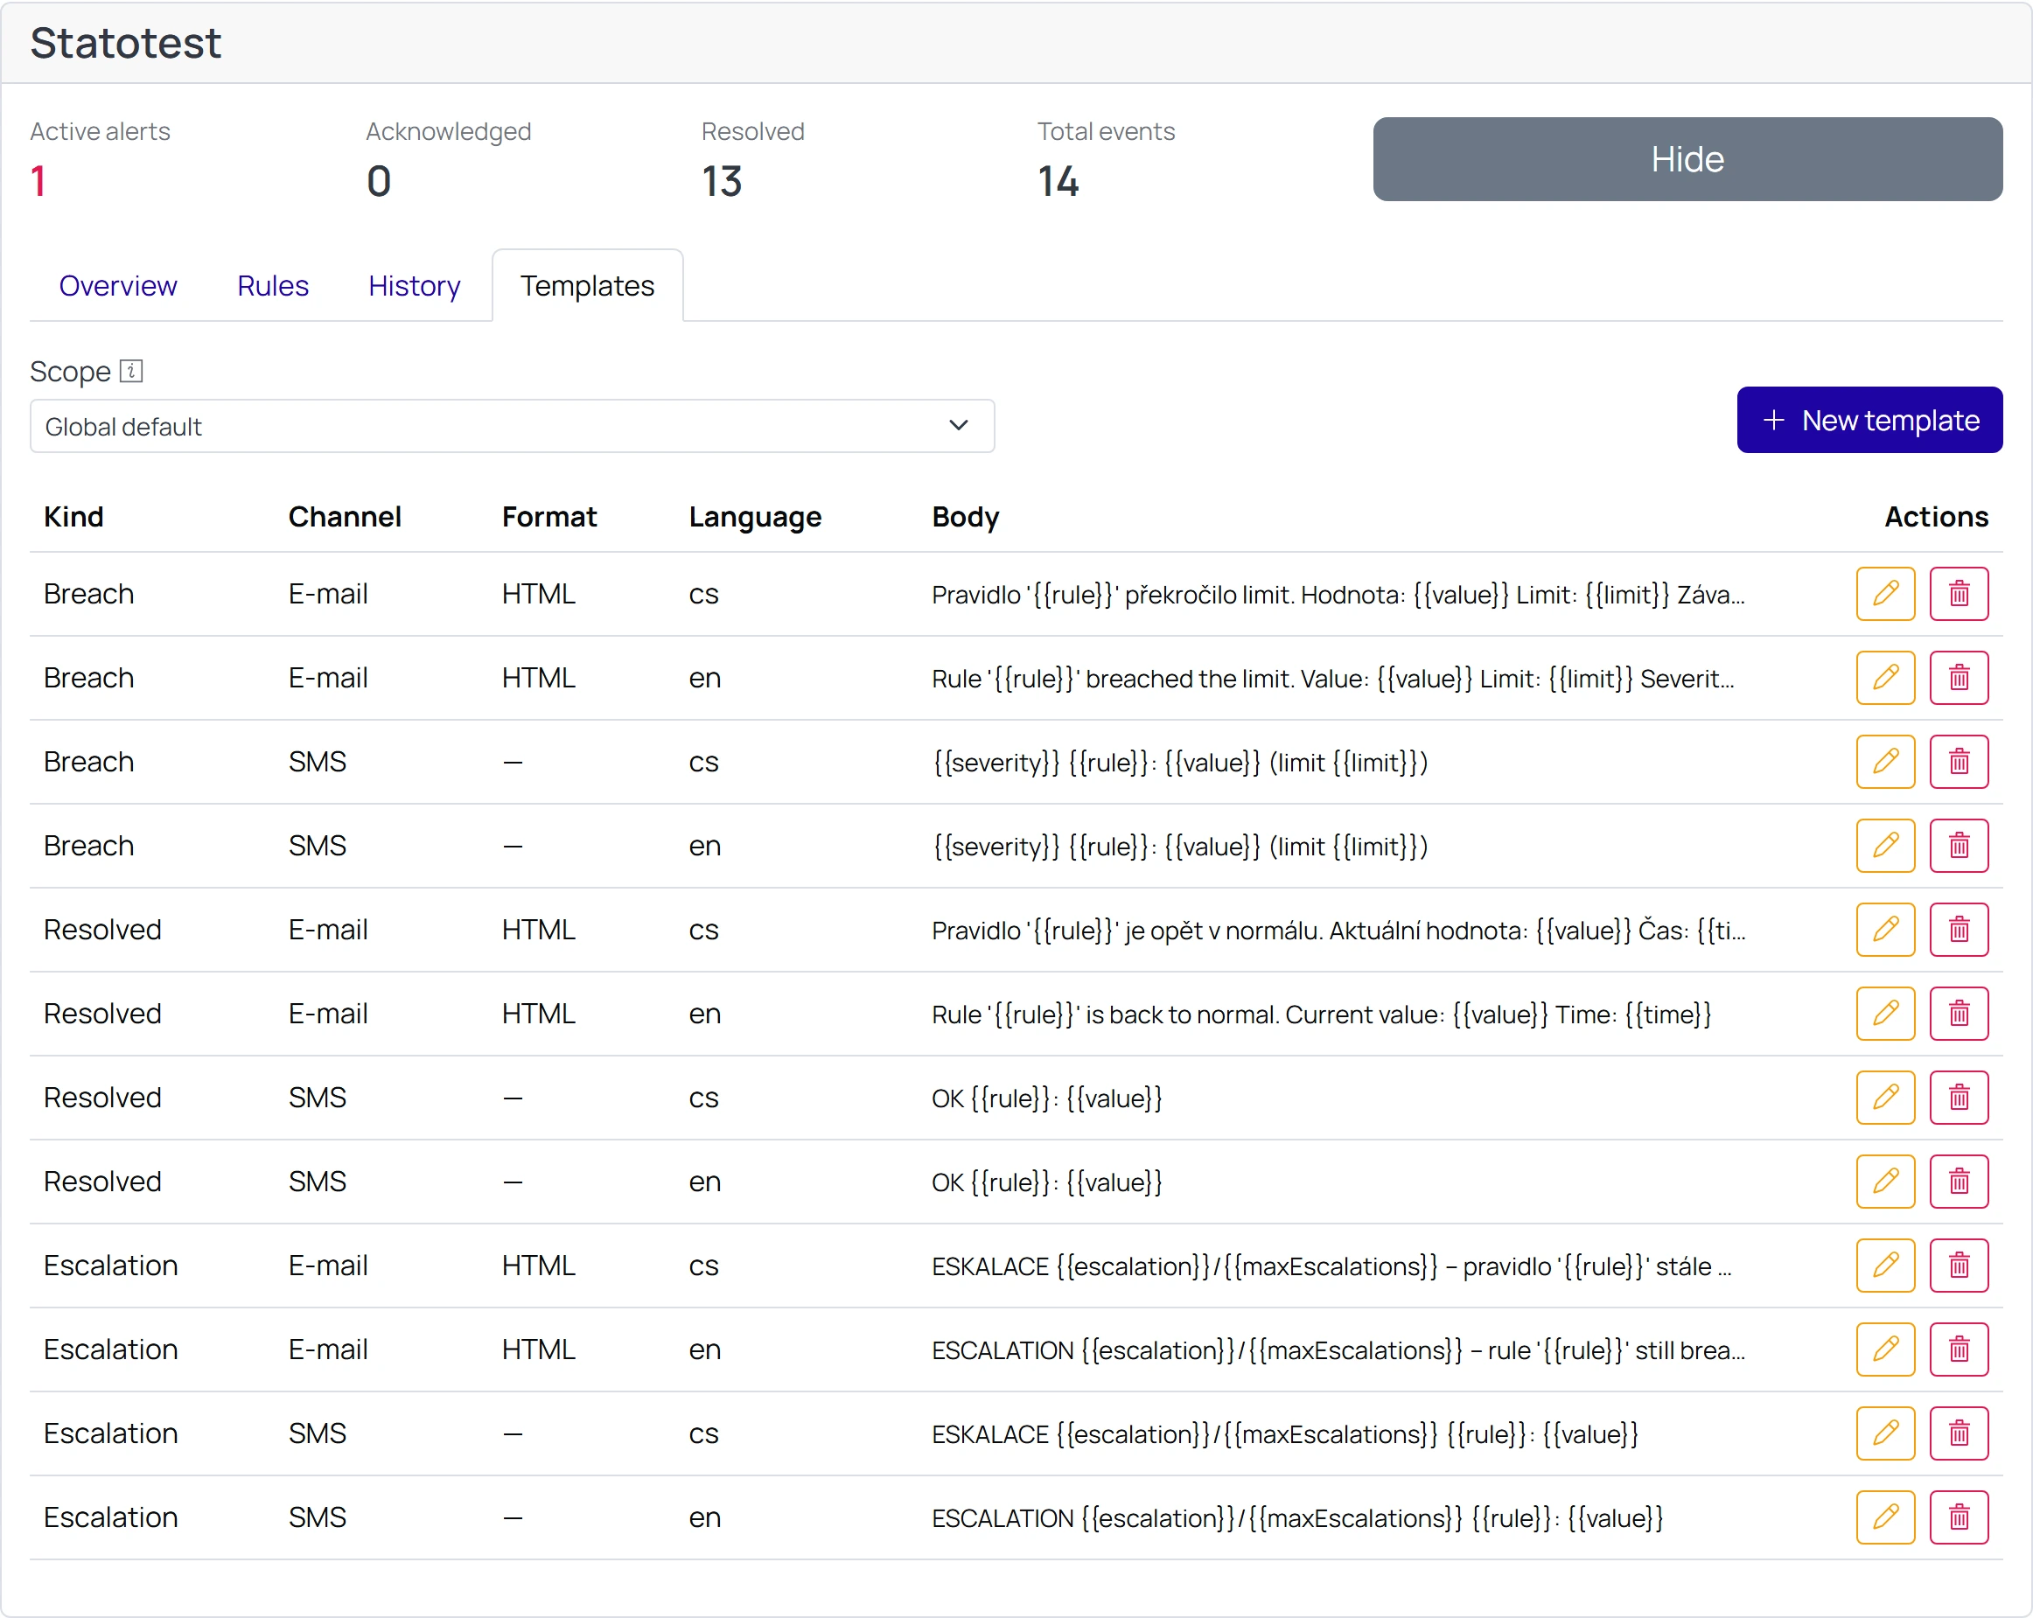The image size is (2033, 1618).
Task: Delete the Escalation E-mail en template
Action: [x=1959, y=1349]
